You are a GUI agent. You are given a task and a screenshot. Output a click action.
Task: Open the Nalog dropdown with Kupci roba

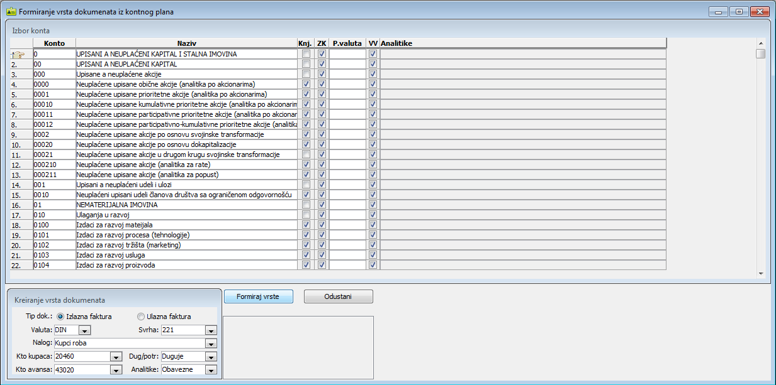211,344
